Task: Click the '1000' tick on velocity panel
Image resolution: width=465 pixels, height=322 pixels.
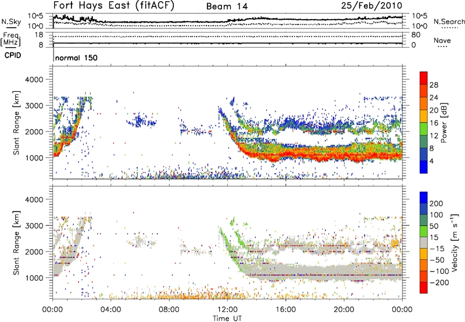Action: (x=34, y=278)
